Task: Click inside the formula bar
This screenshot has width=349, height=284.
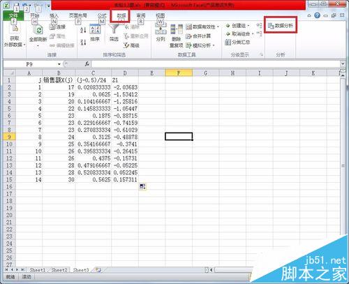Action: [x=216, y=64]
